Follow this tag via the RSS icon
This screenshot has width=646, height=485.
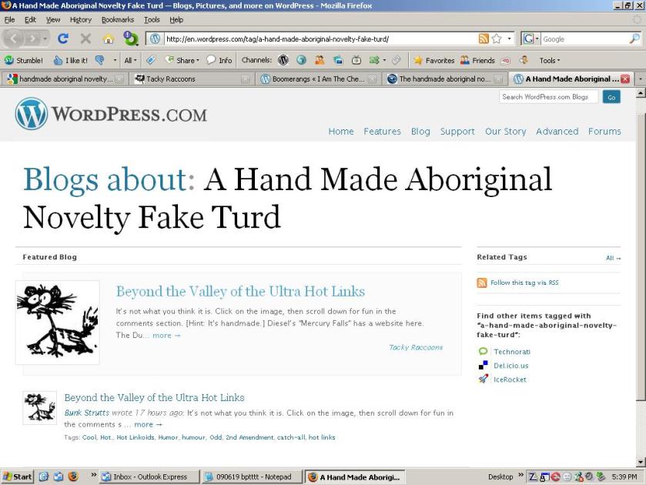coord(481,283)
